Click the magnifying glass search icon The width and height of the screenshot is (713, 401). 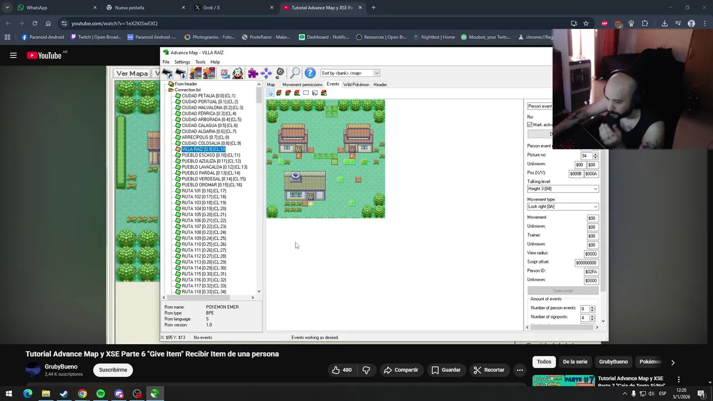(295, 73)
